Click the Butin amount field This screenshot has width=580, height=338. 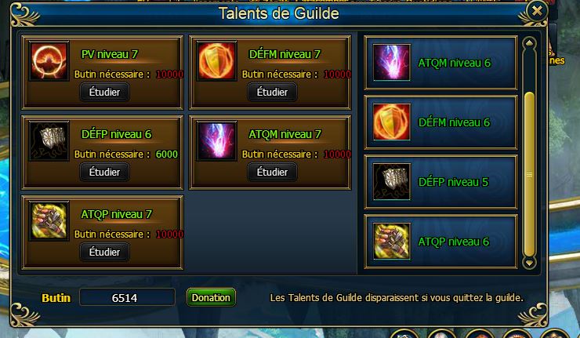[127, 297]
